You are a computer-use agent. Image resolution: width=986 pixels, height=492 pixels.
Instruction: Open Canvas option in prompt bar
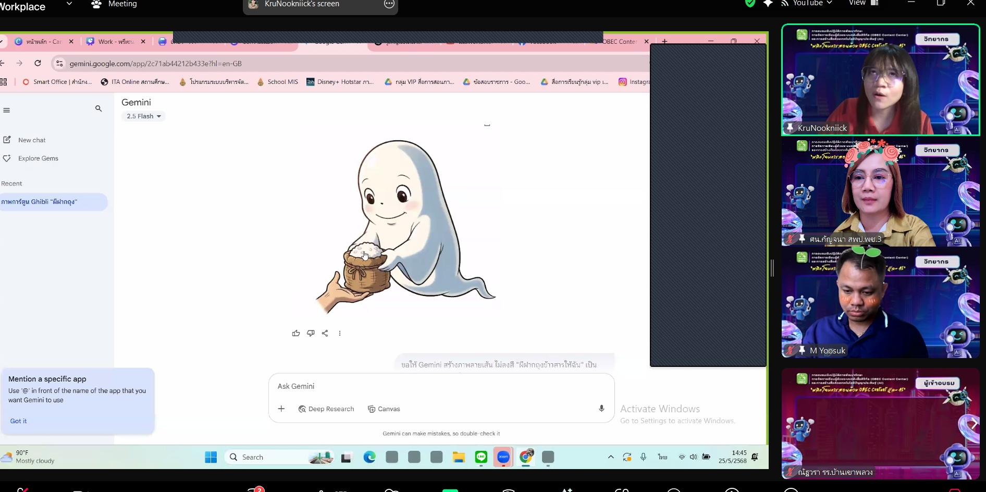pos(384,409)
